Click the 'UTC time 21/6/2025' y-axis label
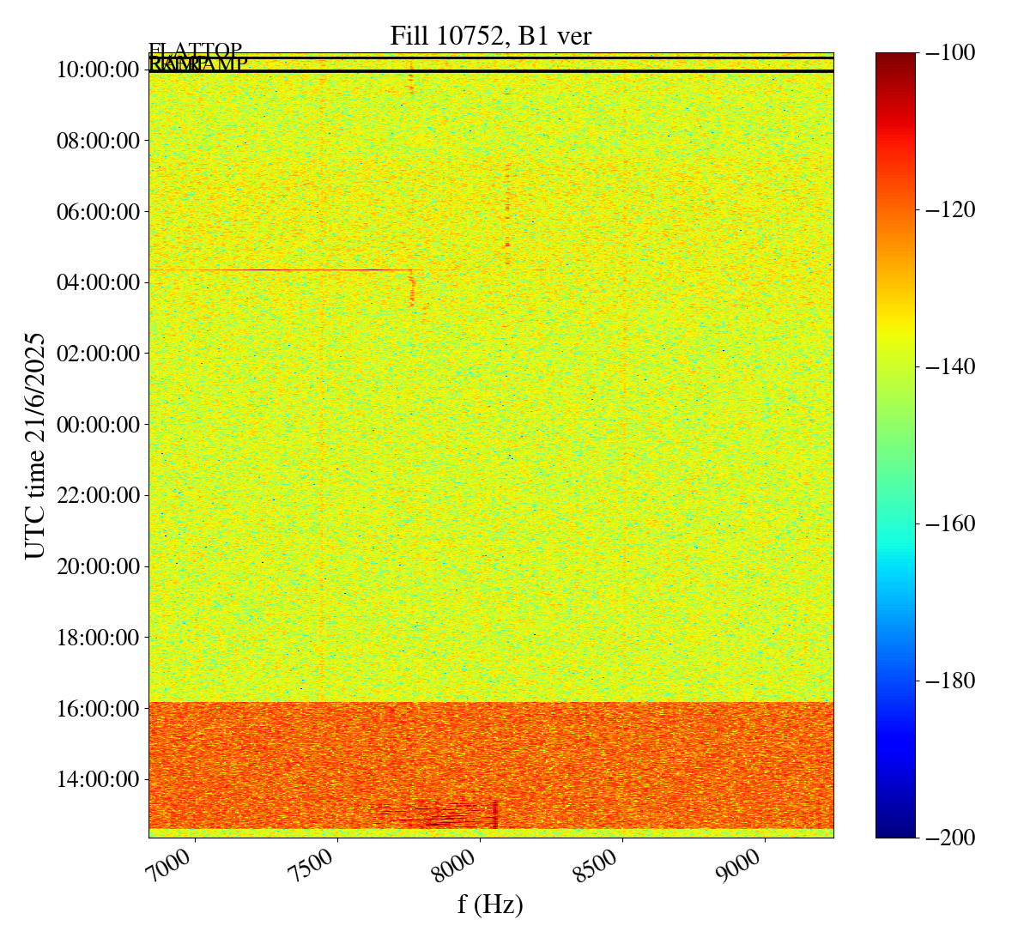 [x=35, y=445]
